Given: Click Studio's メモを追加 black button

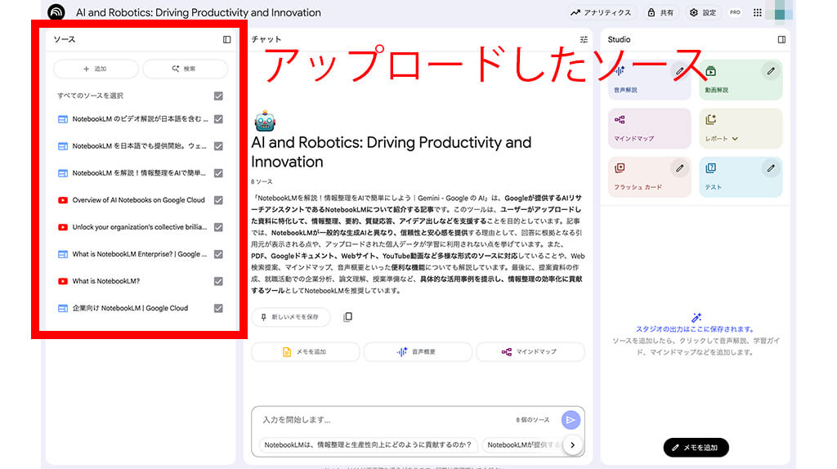Looking at the screenshot, I should 696,448.
